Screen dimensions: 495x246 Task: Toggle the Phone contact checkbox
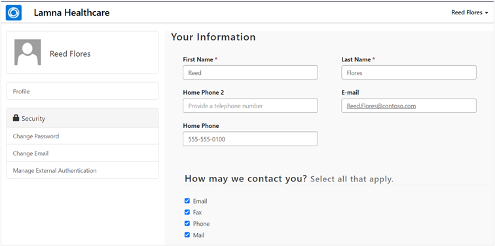tap(187, 223)
